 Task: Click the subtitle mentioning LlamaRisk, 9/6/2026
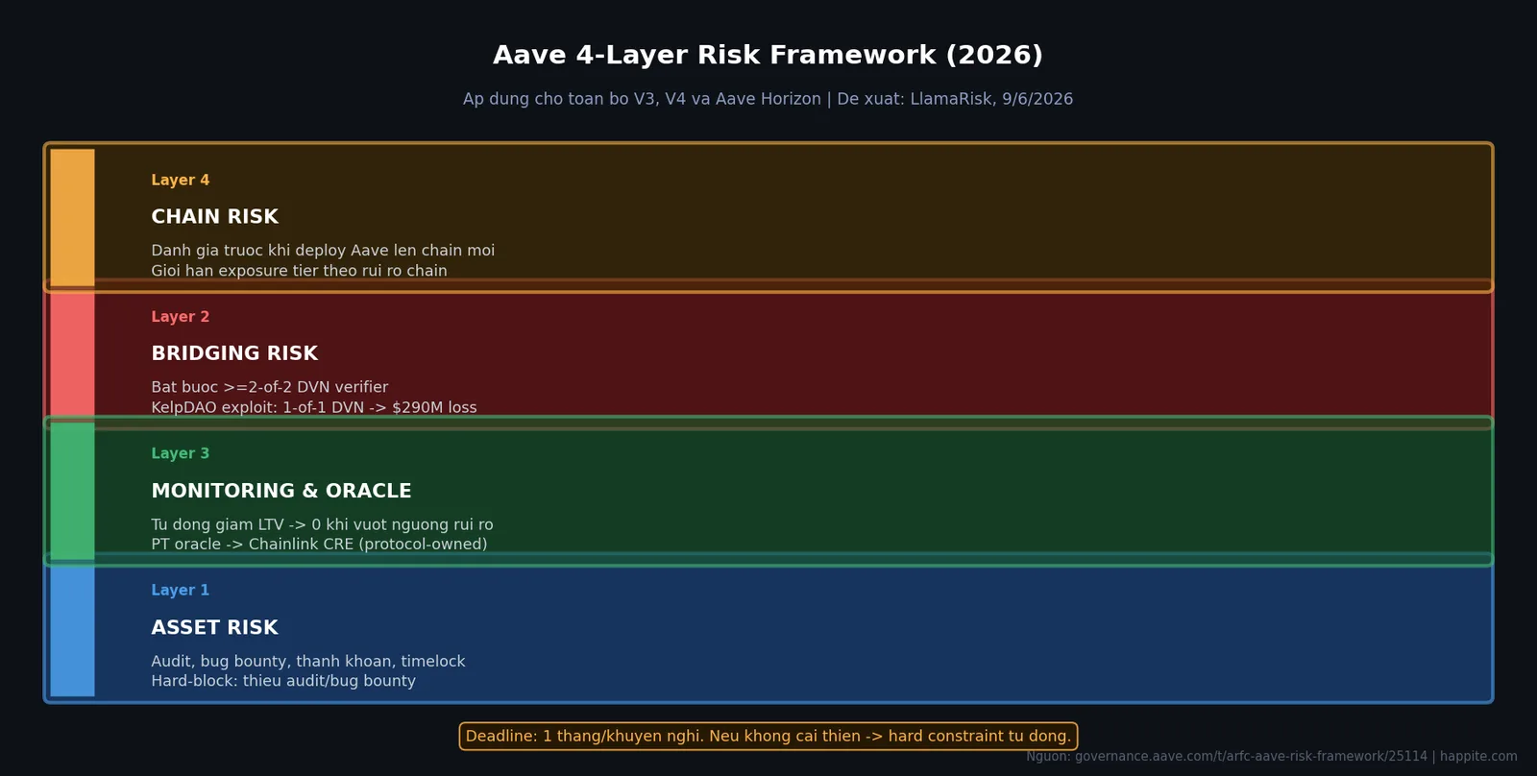coord(768,99)
